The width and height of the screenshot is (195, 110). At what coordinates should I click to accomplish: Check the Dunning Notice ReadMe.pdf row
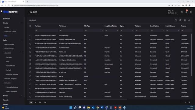pos(30,80)
